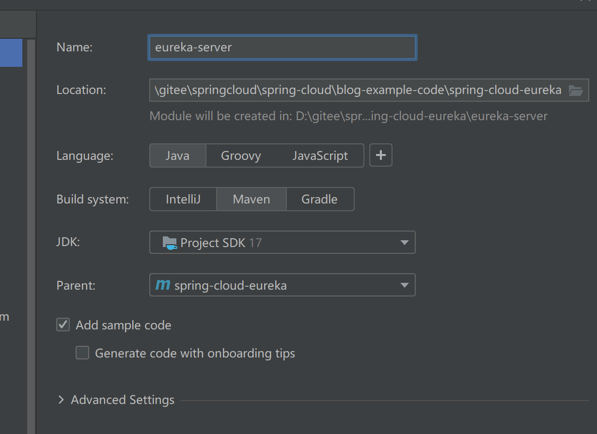
Task: Click the Project SDK folder icon
Action: click(170, 243)
